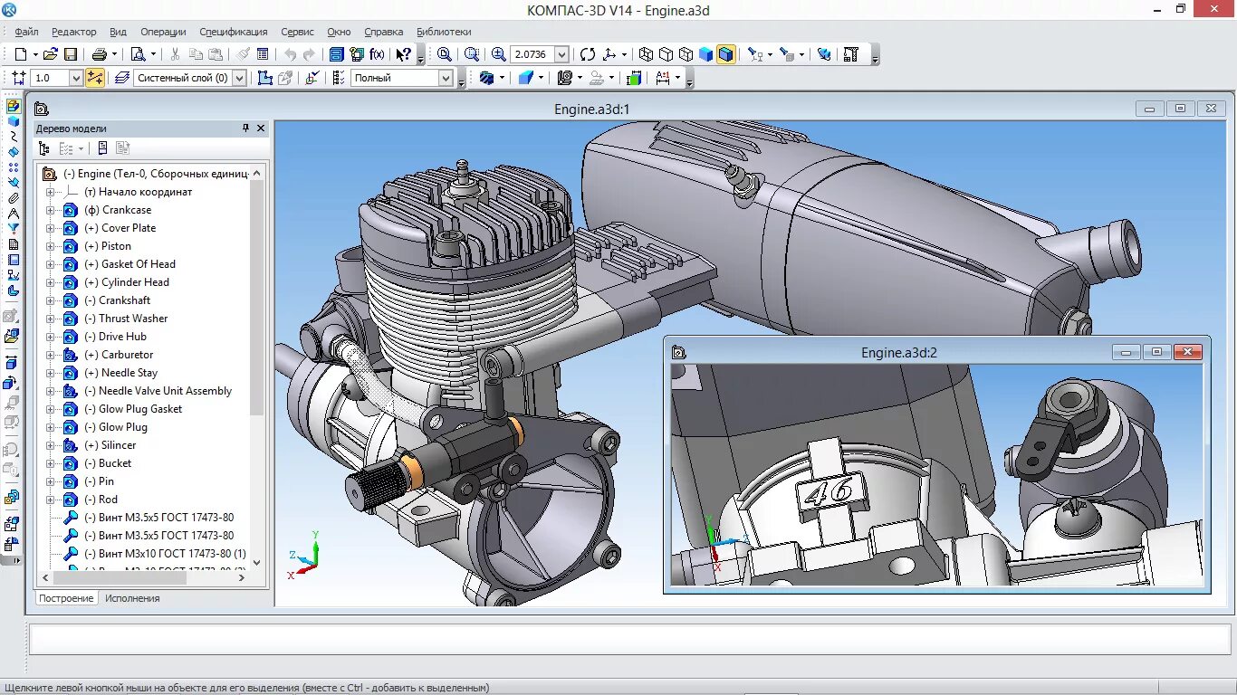The image size is (1237, 695).
Task: Open the Системный слой (0) dropdown
Action: [240, 78]
